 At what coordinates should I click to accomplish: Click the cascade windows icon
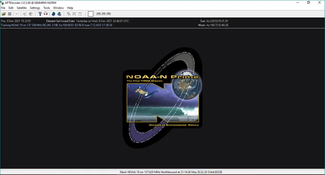tap(69, 14)
